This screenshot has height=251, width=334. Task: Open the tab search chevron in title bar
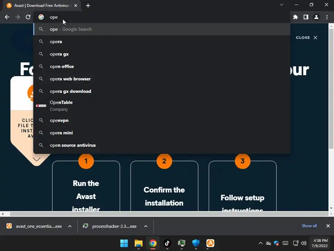point(281,5)
